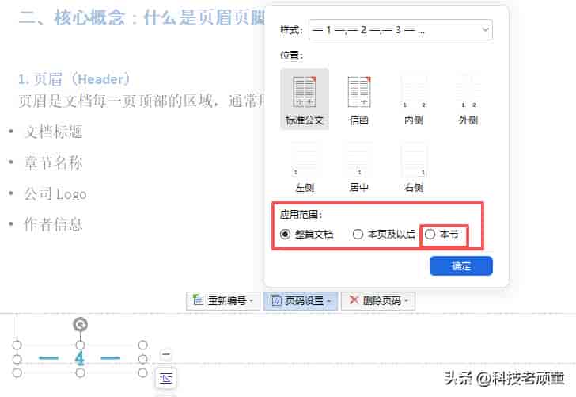This screenshot has width=576, height=397.
Task: Click the heading 二、核心概念
Action: point(72,17)
